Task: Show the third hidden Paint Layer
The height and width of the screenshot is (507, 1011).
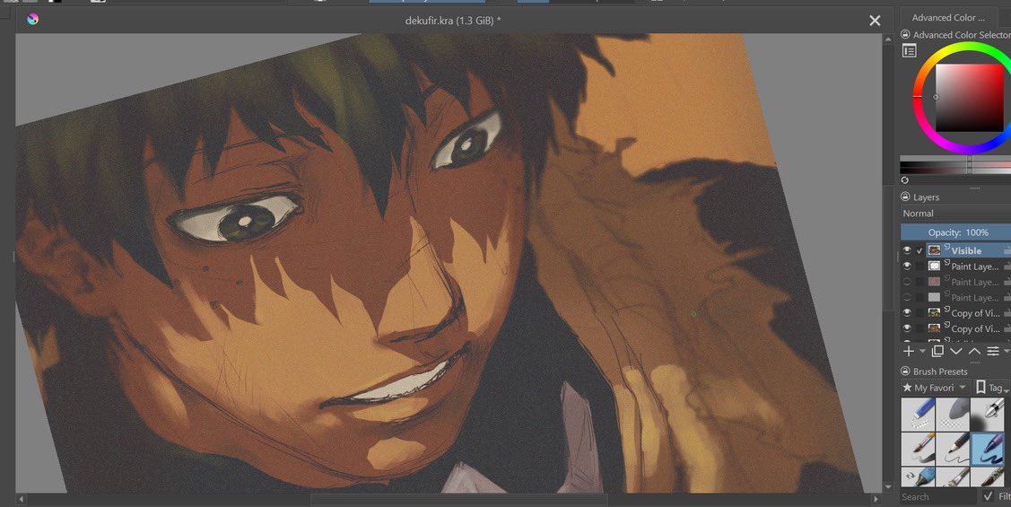Action: 907,297
